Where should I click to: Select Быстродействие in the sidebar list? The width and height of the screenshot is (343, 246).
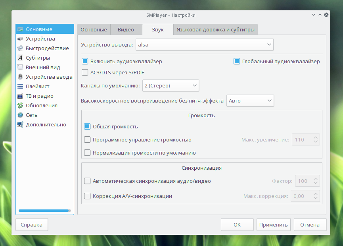click(45, 48)
